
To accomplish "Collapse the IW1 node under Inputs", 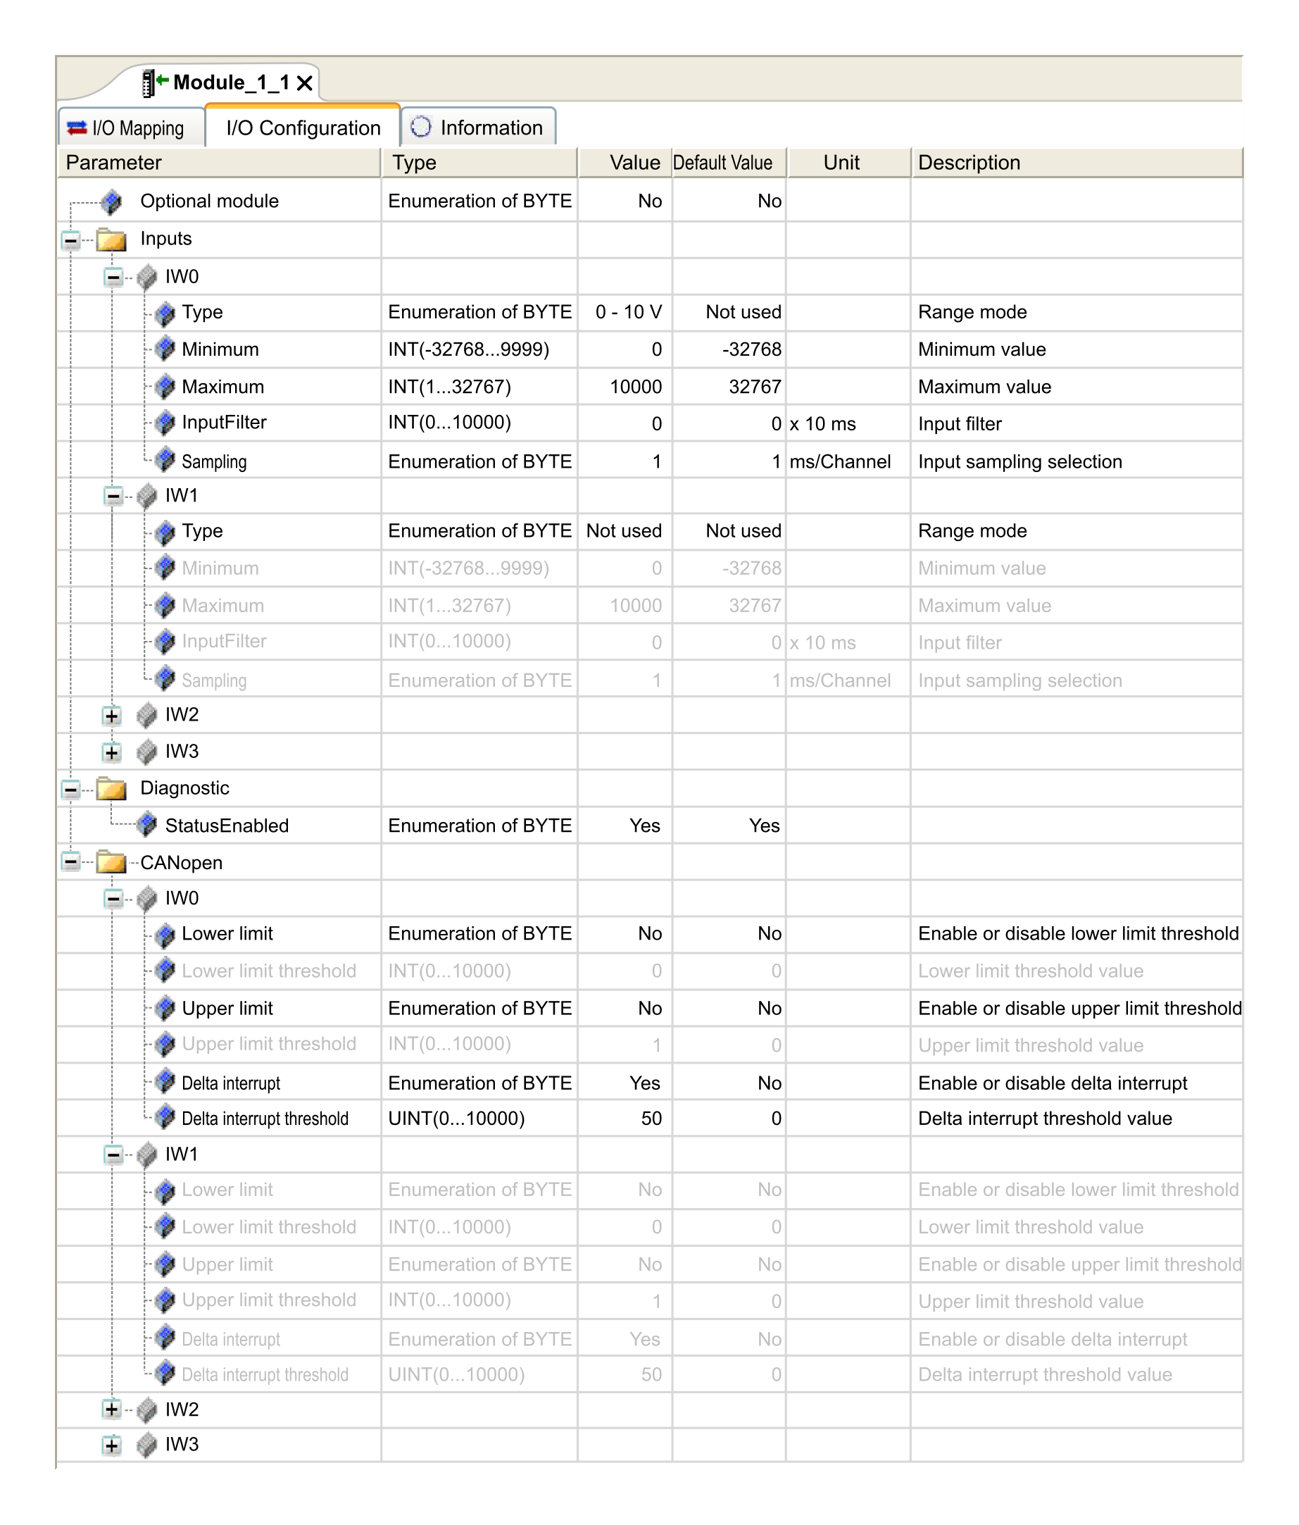I will tap(113, 495).
